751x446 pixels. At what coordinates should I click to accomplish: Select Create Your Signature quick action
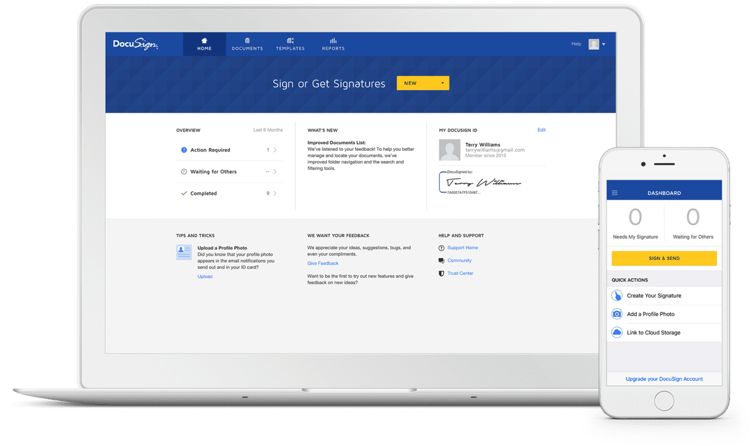pos(664,296)
